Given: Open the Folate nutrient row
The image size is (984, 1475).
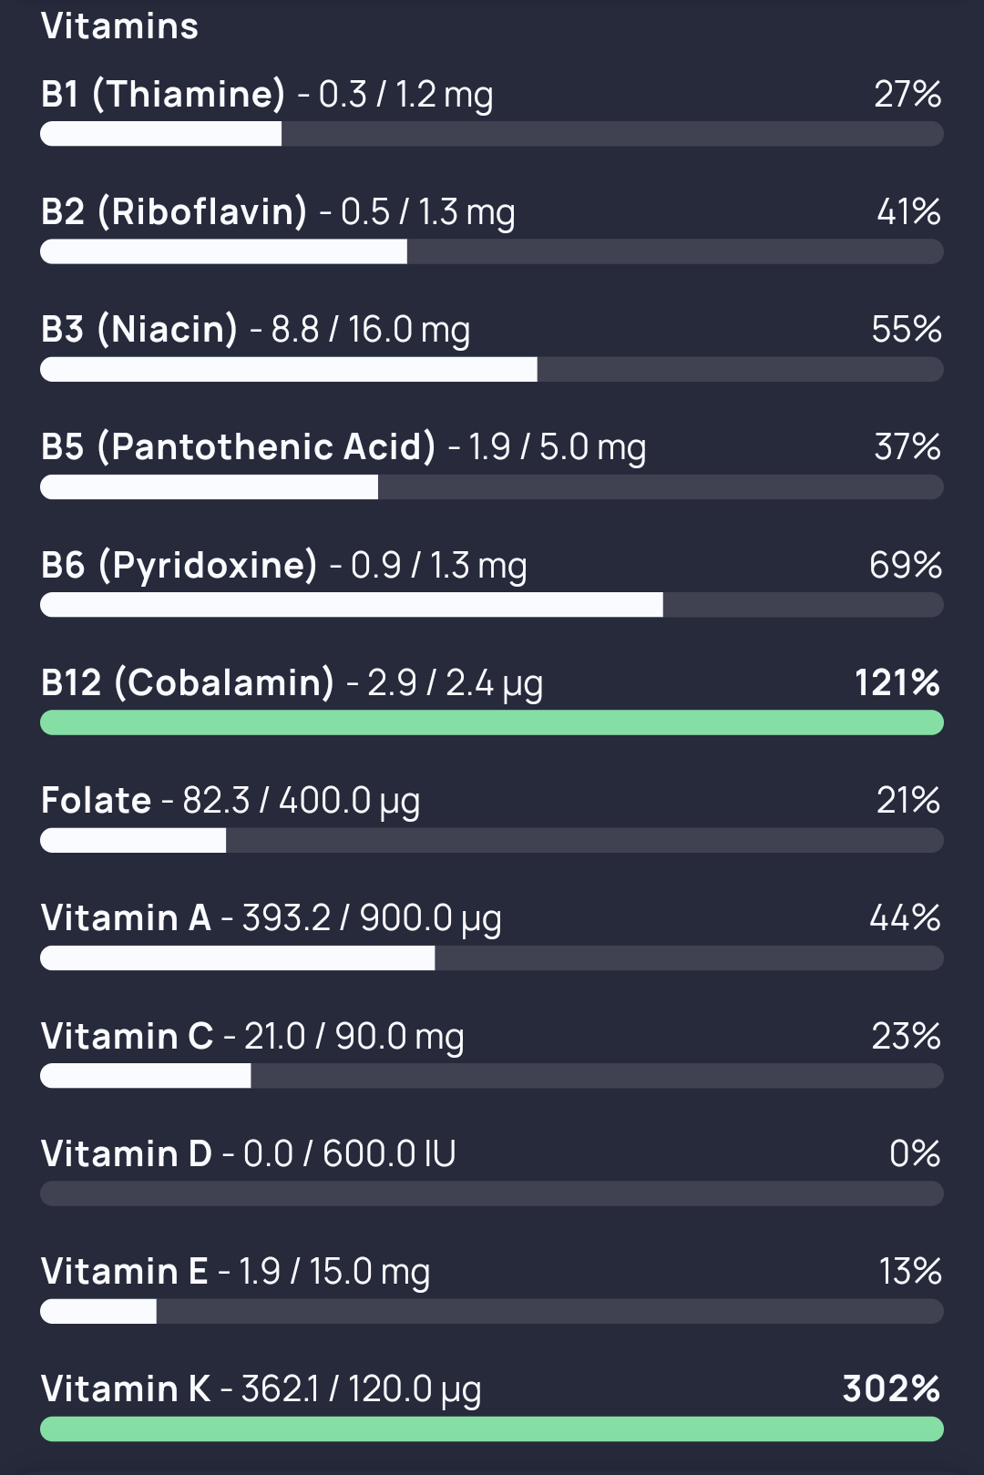Looking at the screenshot, I should click(x=492, y=818).
